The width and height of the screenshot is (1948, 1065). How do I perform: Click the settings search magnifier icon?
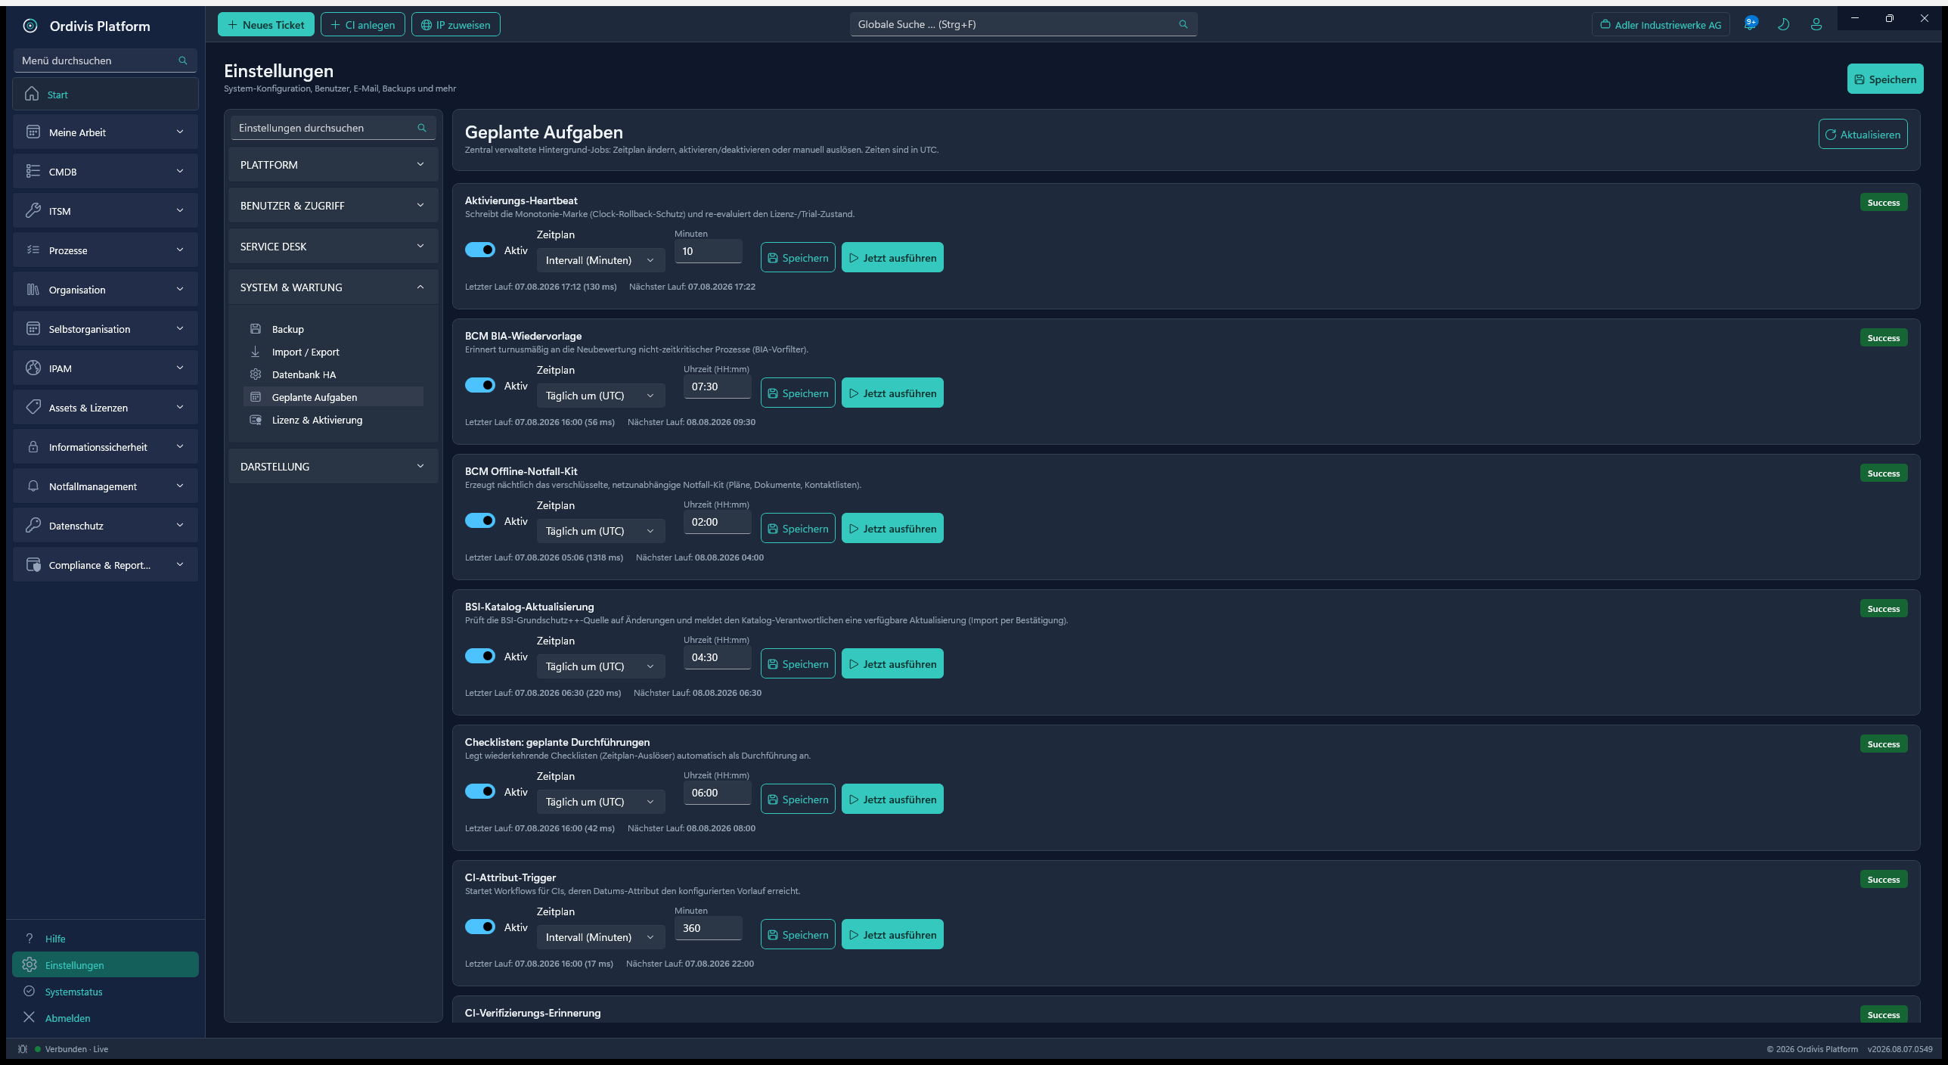(x=422, y=128)
